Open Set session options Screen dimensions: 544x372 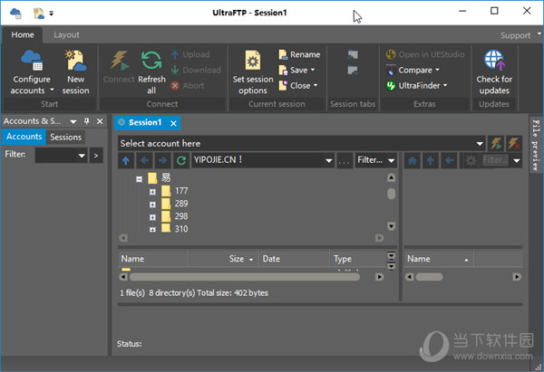253,72
